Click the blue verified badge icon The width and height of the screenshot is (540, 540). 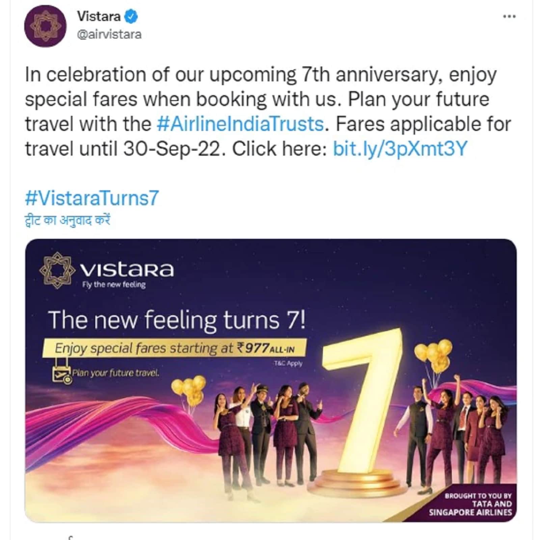132,17
